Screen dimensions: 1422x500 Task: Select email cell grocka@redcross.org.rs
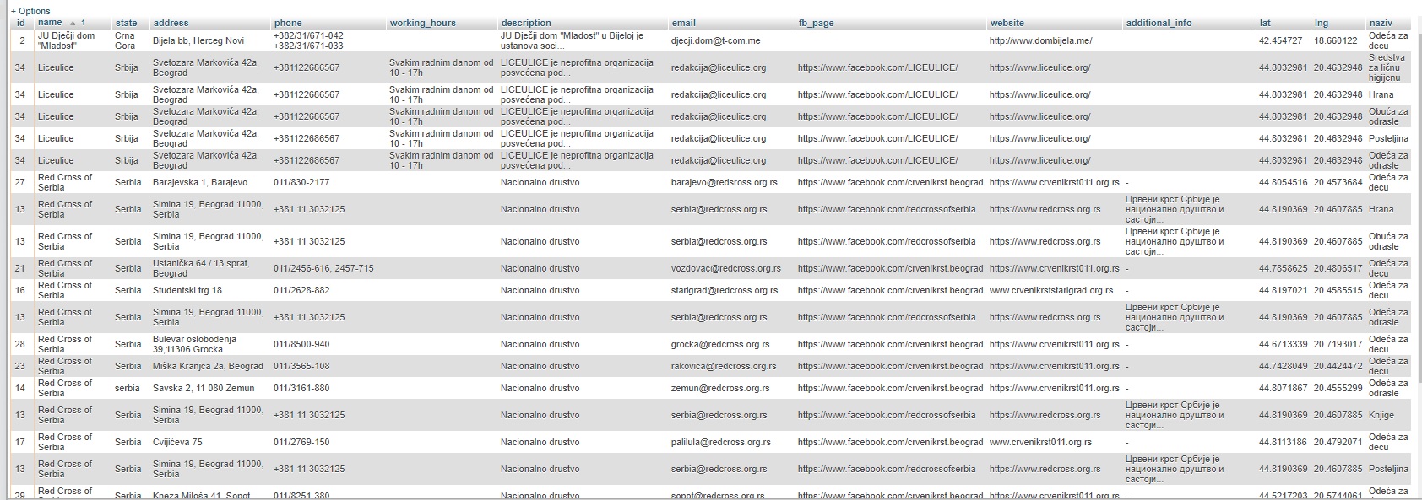(x=720, y=344)
